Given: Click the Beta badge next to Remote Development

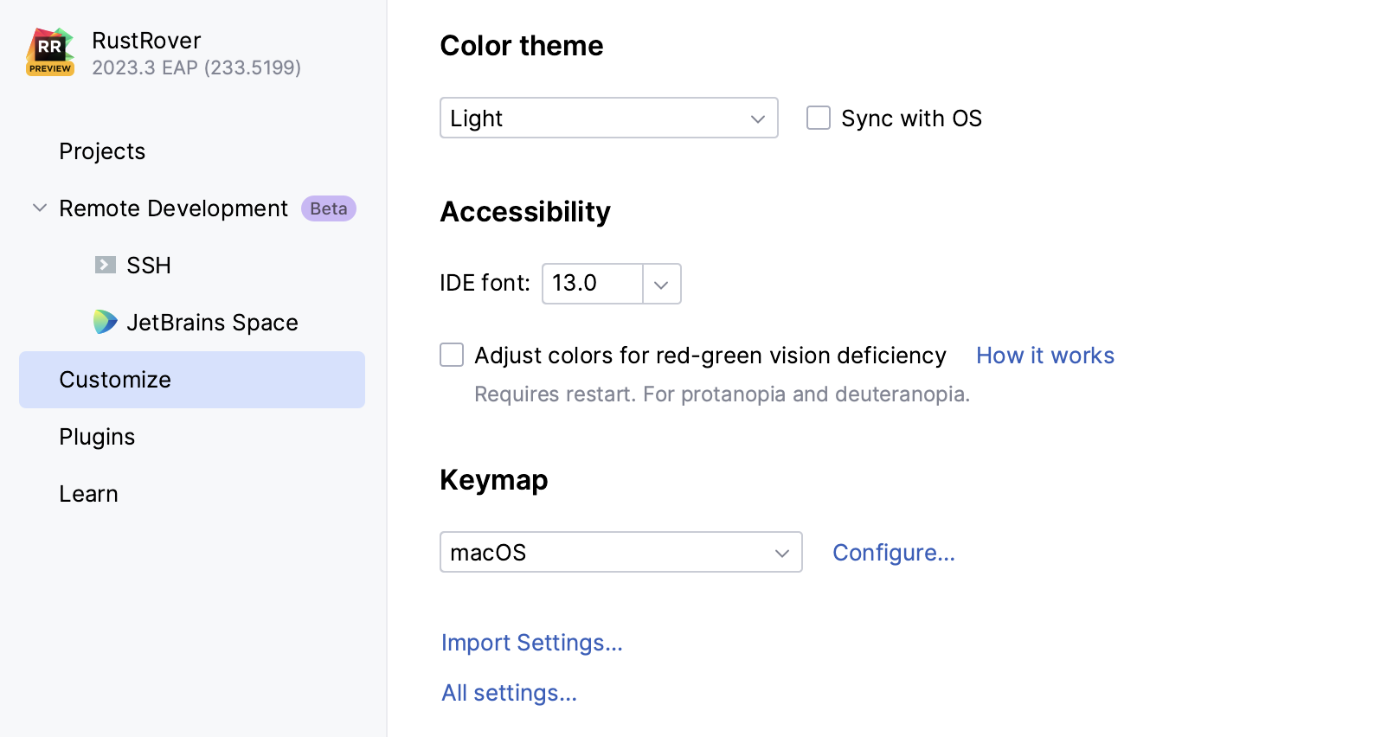Looking at the screenshot, I should (328, 208).
